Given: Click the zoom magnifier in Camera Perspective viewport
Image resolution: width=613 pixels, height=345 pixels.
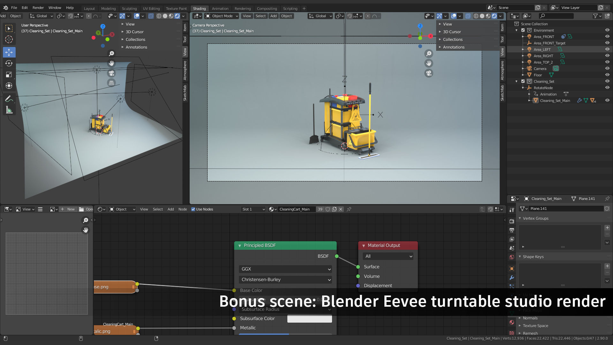Looking at the screenshot, I should pyautogui.click(x=429, y=53).
